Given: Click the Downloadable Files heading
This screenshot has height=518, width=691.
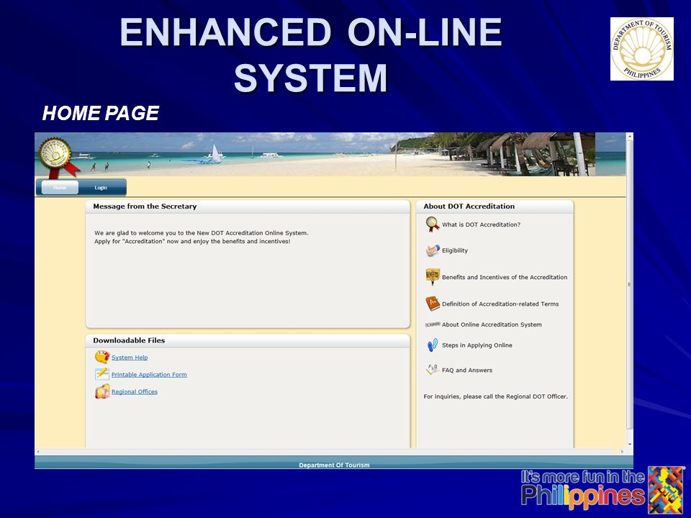Looking at the screenshot, I should coord(129,340).
